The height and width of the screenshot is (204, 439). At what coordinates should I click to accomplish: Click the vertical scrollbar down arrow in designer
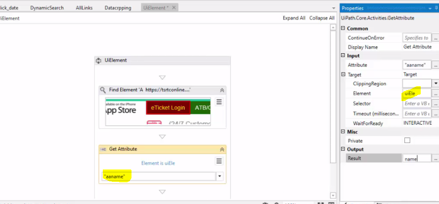point(333,195)
